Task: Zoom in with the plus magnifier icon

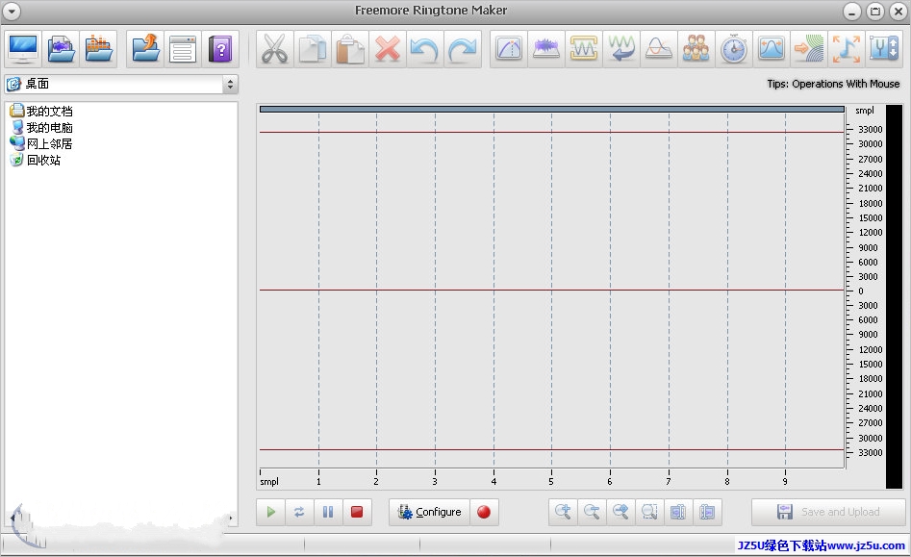Action: tap(563, 512)
